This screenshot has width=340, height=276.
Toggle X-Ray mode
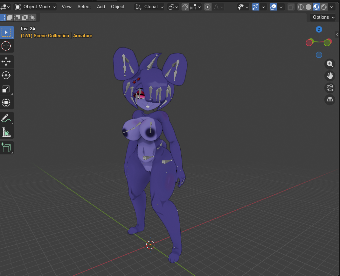click(291, 7)
